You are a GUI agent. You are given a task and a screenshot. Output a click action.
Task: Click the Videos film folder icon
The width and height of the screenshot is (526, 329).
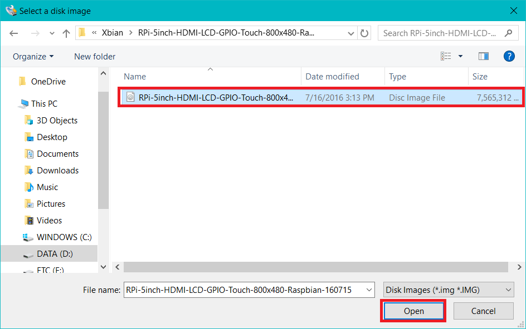pos(29,221)
